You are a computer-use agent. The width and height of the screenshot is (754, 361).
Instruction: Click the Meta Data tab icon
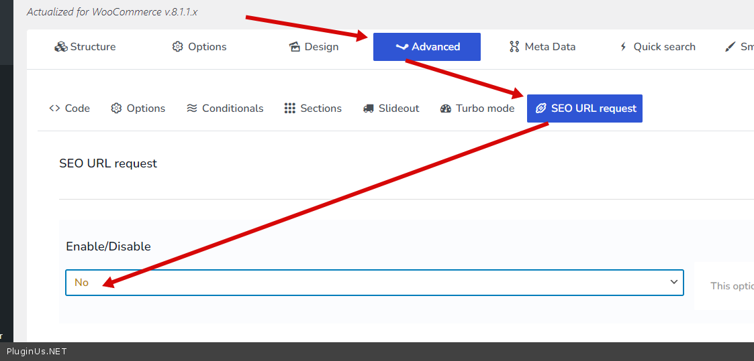(x=514, y=47)
